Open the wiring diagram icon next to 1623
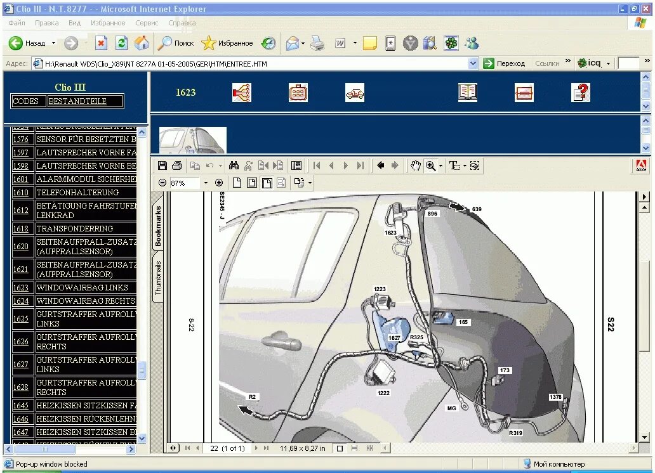This screenshot has height=473, width=655. click(241, 93)
